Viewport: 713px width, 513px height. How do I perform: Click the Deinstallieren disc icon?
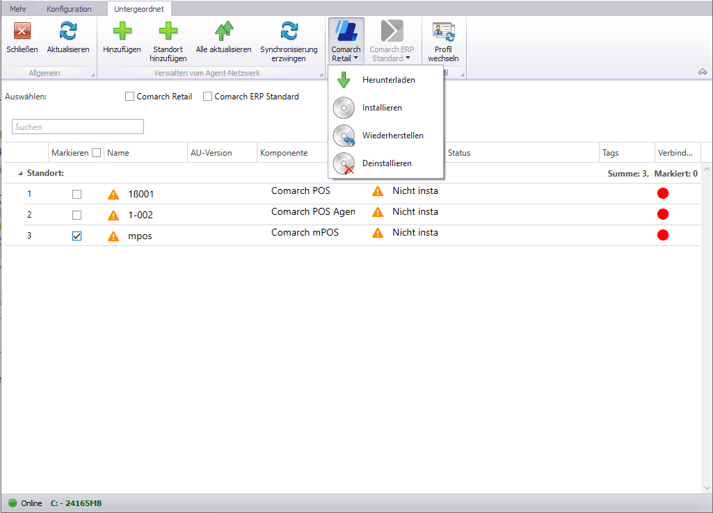pos(344,163)
